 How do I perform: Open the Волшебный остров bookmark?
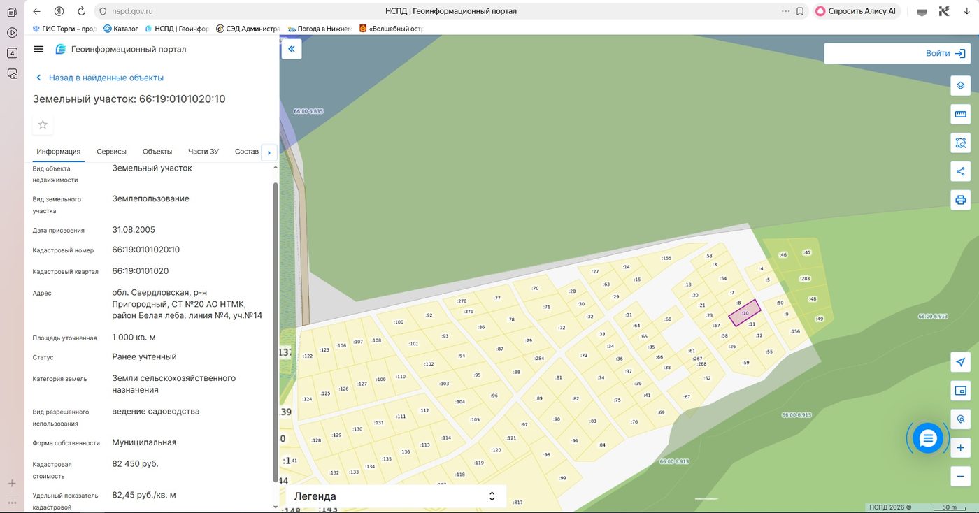point(391,29)
